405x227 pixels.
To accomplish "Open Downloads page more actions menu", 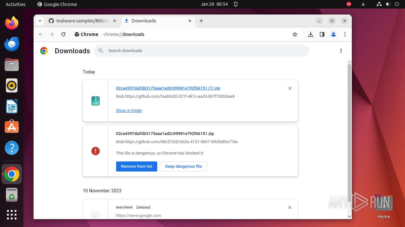I will click(341, 51).
